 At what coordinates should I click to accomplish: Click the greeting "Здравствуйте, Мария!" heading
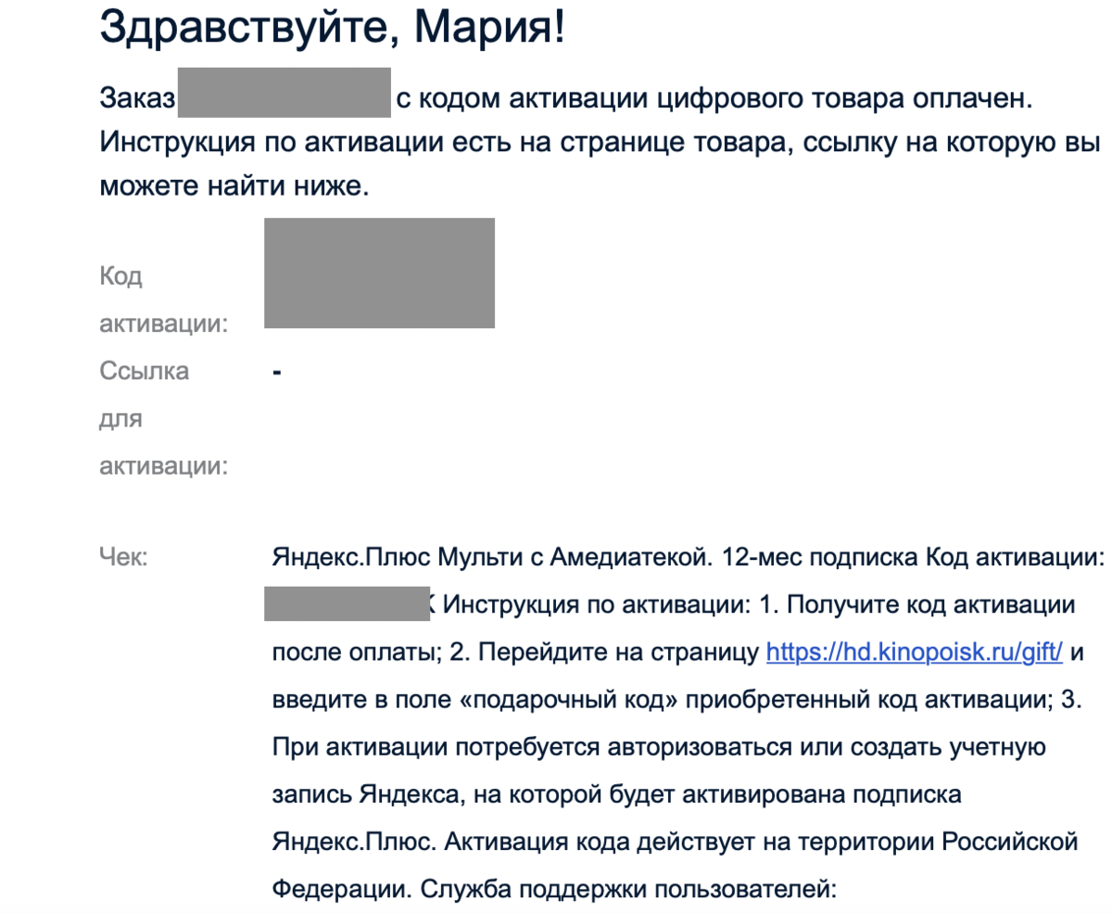pyautogui.click(x=331, y=30)
